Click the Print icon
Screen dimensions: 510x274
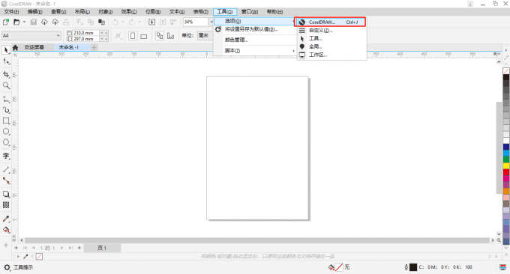(x=66, y=22)
